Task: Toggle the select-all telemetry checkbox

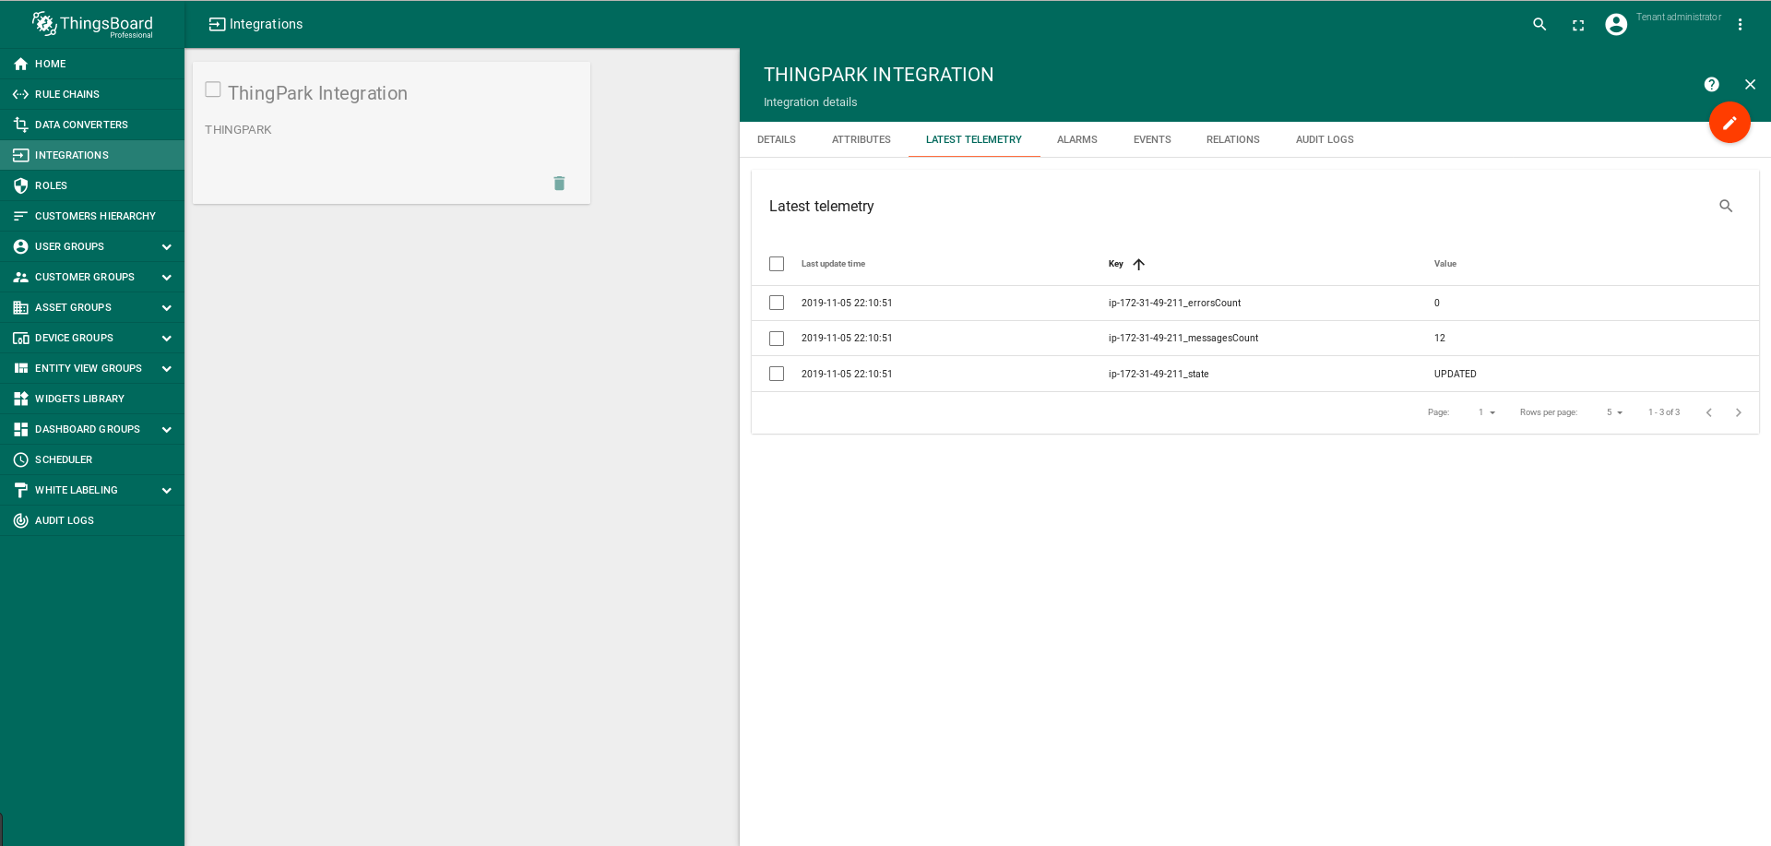Action: (777, 264)
